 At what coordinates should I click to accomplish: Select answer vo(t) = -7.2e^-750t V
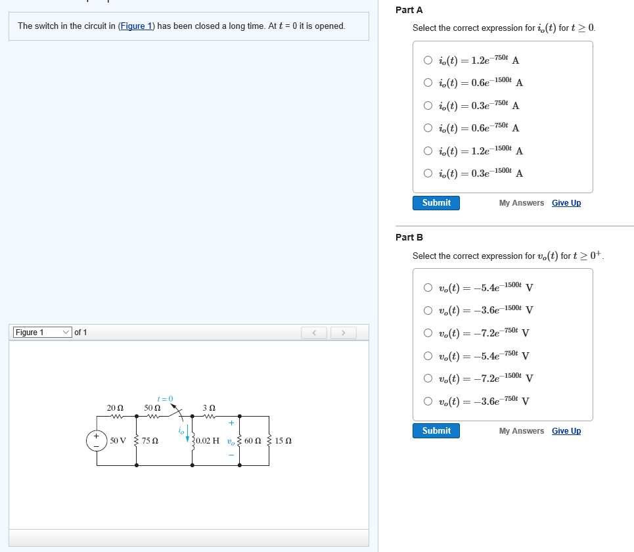pyautogui.click(x=428, y=333)
